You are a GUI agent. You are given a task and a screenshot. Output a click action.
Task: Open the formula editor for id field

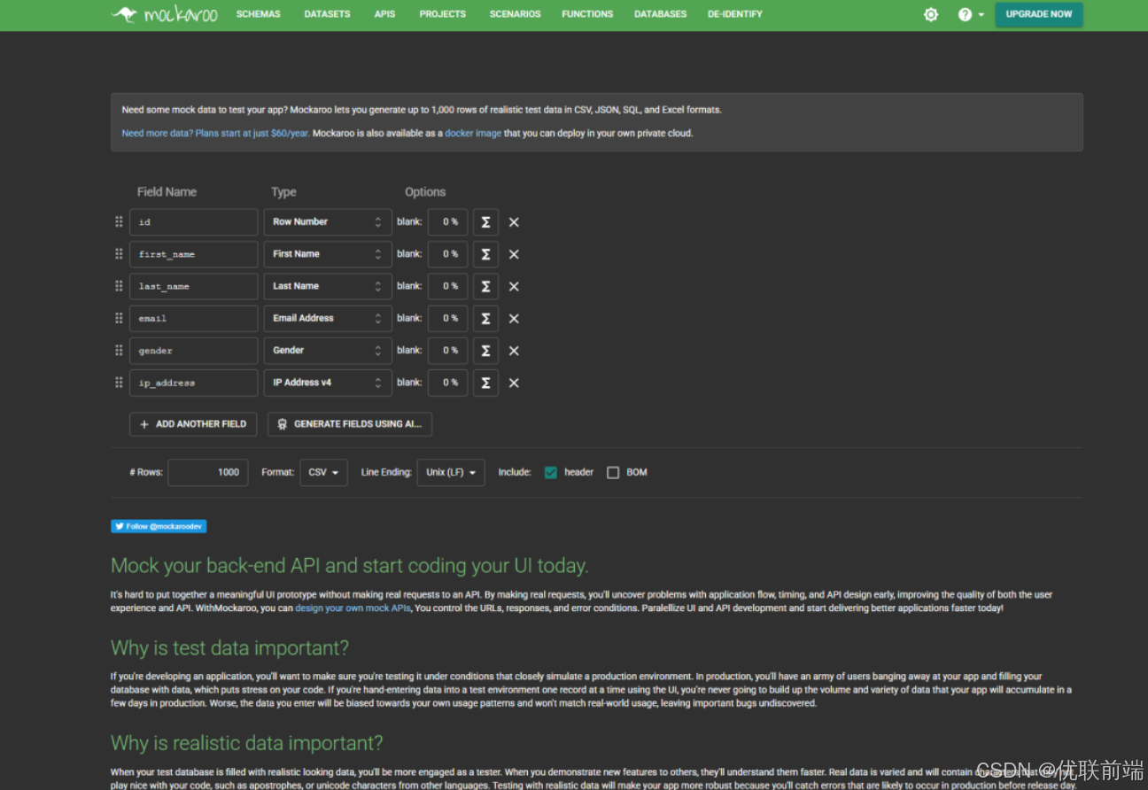click(x=485, y=222)
